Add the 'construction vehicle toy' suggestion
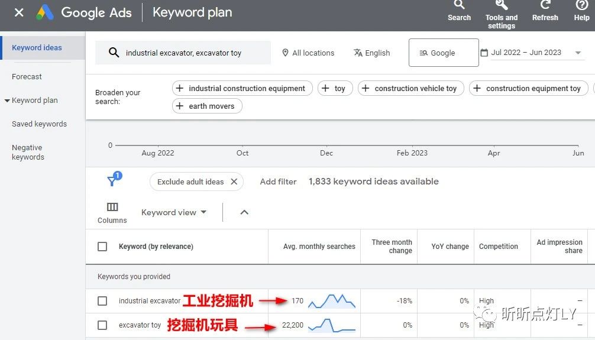This screenshot has width=595, height=340. coord(410,89)
